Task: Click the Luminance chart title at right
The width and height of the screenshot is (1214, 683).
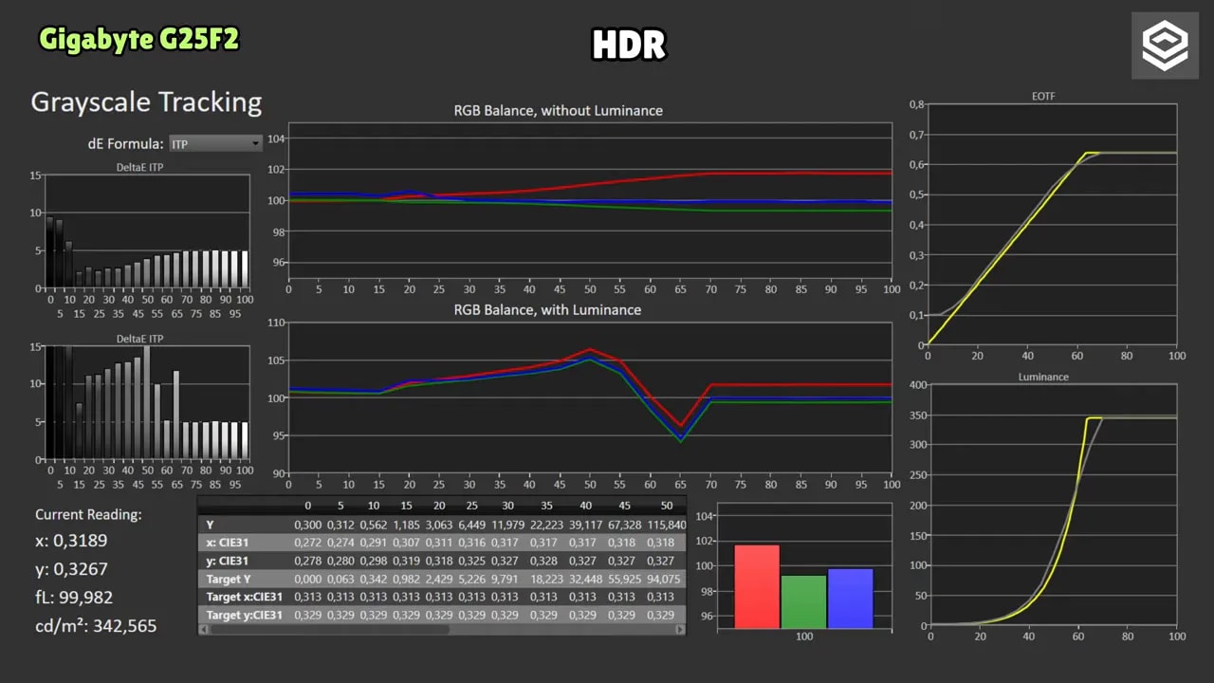Action: click(1043, 377)
